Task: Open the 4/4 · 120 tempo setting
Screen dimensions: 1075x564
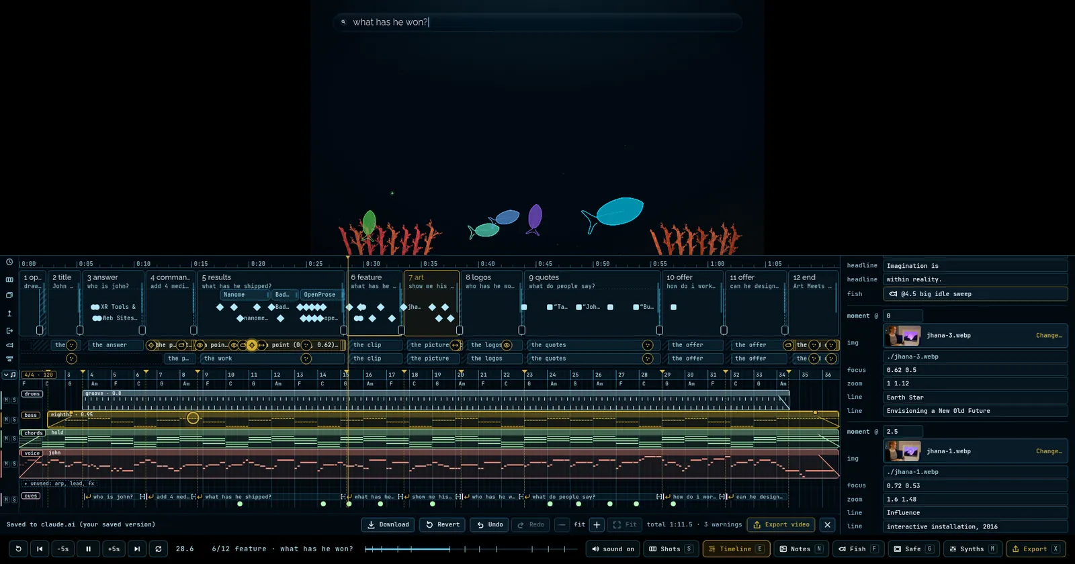Action: coord(38,375)
